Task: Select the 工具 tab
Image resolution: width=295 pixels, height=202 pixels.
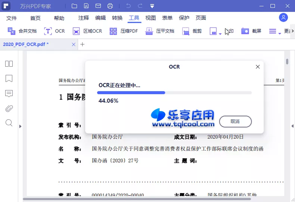Action: [x=134, y=18]
